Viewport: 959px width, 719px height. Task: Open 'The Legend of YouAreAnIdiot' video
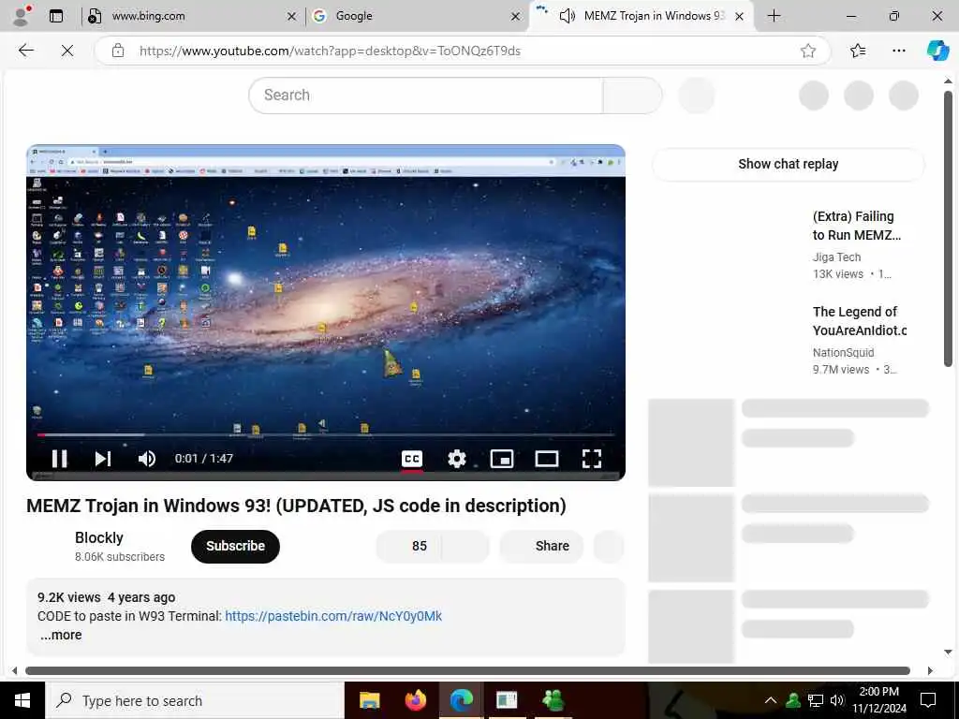point(859,321)
